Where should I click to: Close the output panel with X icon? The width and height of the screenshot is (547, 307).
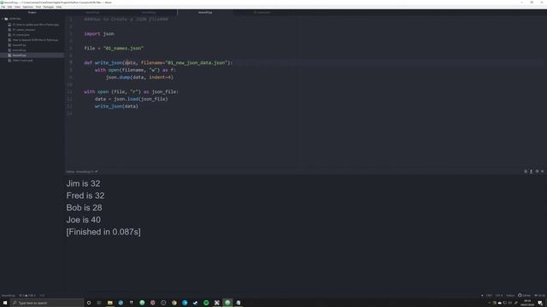pos(542,171)
